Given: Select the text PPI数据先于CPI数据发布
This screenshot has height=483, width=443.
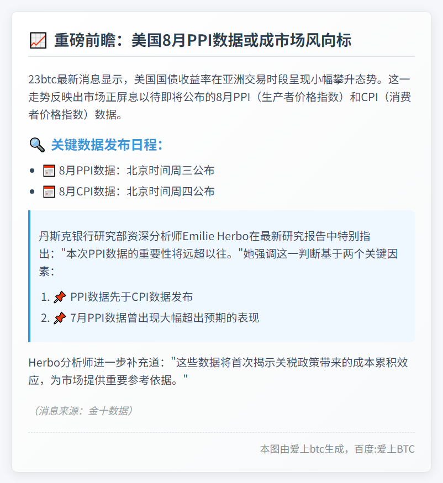Looking at the screenshot, I should tap(131, 297).
